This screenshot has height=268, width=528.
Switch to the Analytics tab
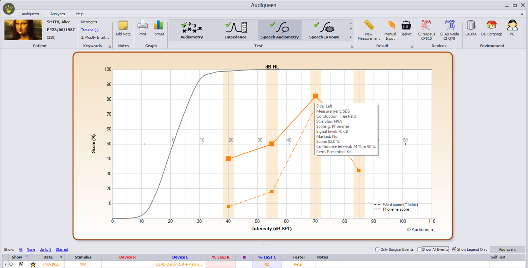pos(57,14)
